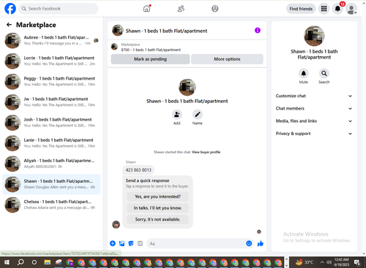Viewport: 366px width, 268px height.
Task: Click the phone number message 423 863 8013
Action: pyautogui.click(x=138, y=170)
